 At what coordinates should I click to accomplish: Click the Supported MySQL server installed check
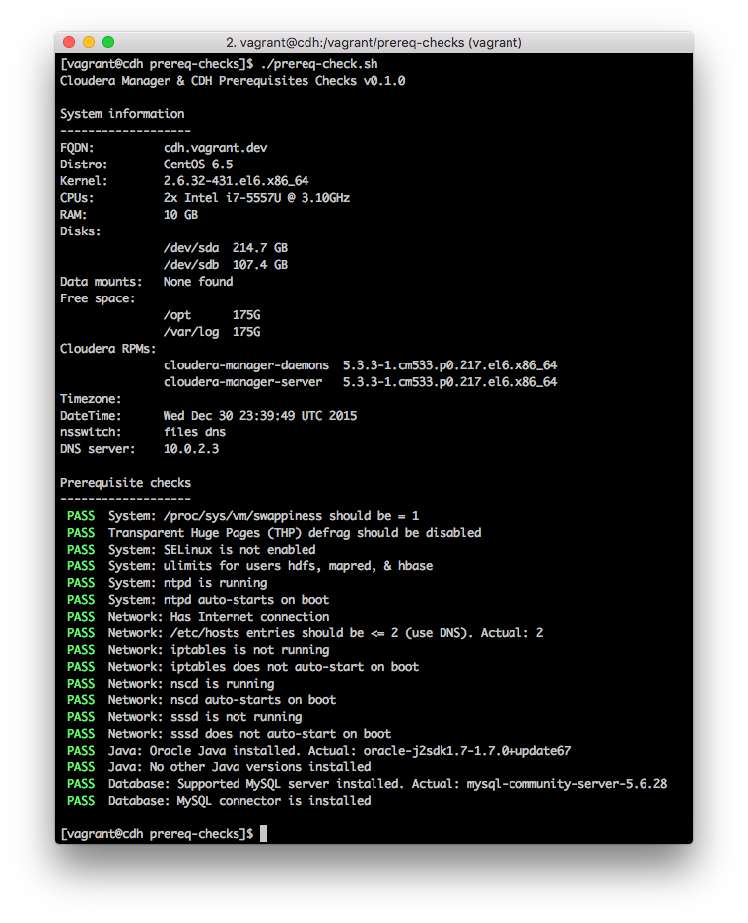[367, 785]
